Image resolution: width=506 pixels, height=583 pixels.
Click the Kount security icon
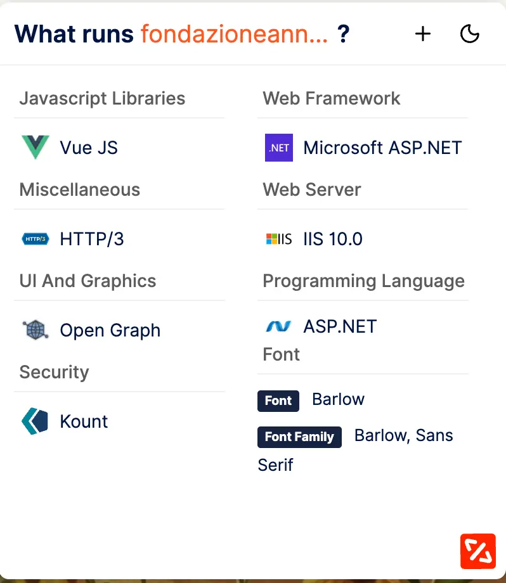point(35,421)
